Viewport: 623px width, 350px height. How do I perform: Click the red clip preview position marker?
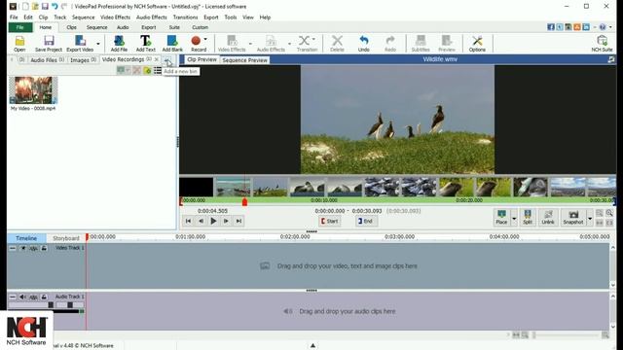point(244,201)
